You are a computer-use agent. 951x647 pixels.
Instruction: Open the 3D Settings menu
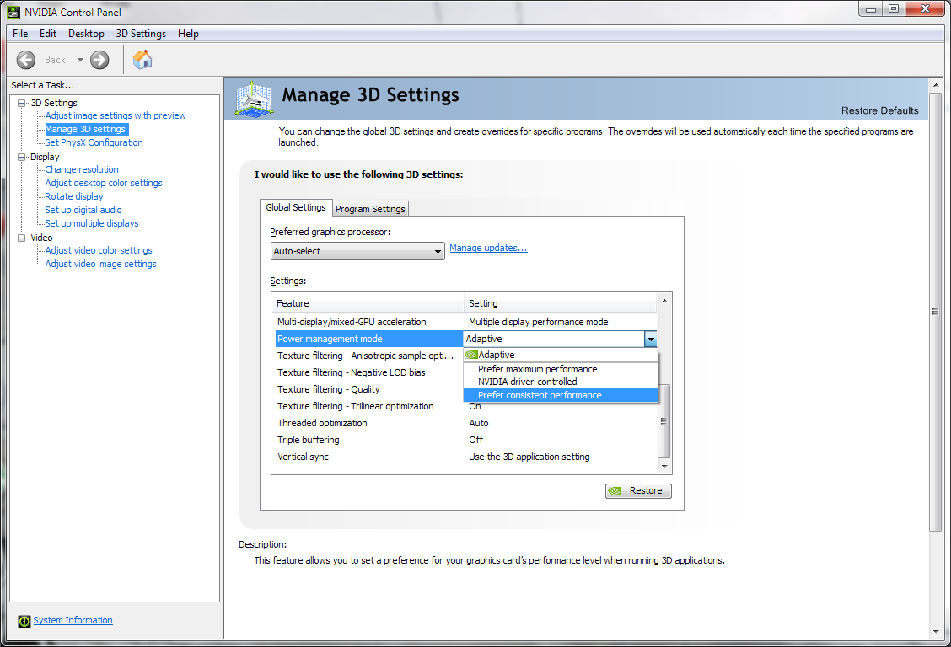click(141, 34)
